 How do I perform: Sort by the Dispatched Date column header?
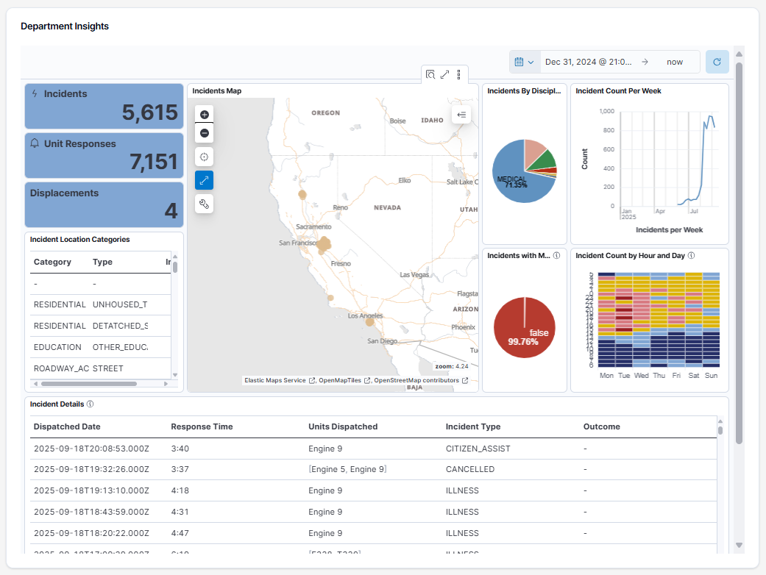(67, 426)
